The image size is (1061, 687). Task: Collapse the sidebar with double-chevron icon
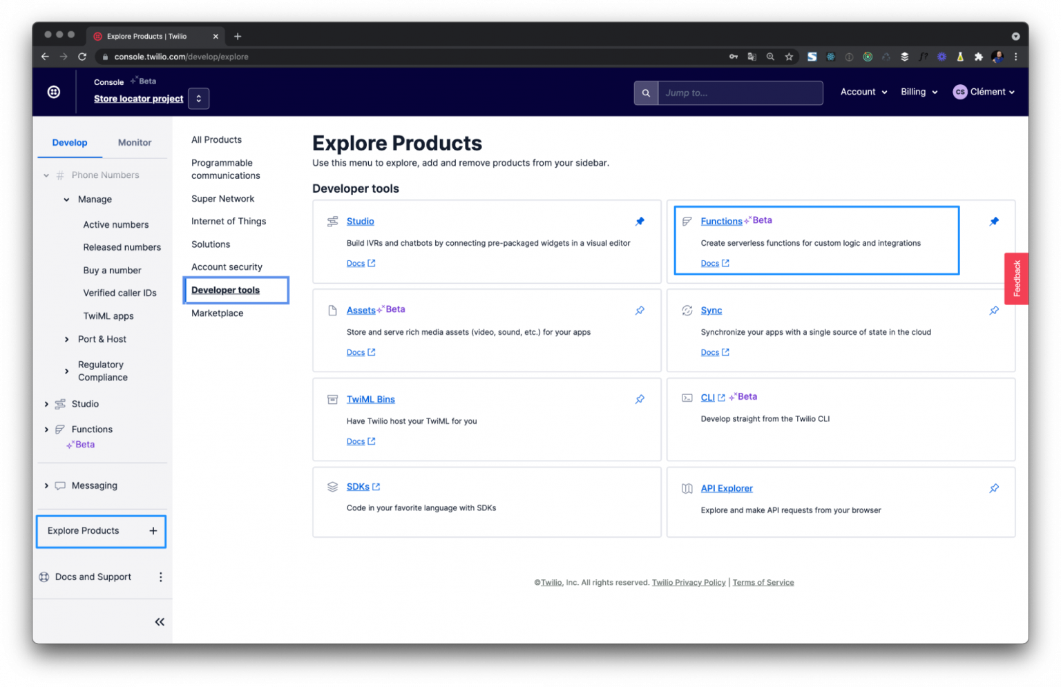[160, 622]
